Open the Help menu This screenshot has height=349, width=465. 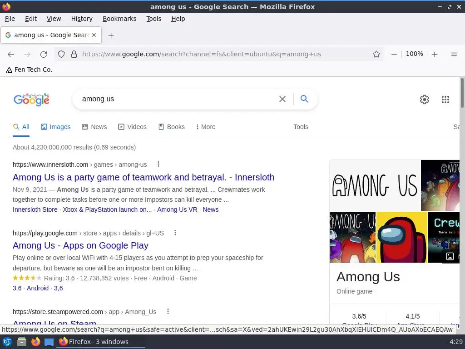(x=178, y=19)
